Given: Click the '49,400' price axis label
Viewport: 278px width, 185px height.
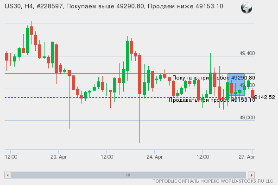Looking at the screenshot, I should pyautogui.click(x=247, y=53).
